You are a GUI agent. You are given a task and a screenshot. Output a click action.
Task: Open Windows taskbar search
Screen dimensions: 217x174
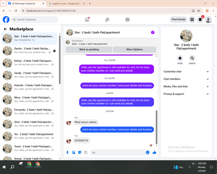point(12,167)
